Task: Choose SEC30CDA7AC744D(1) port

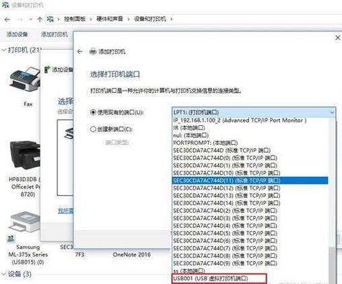Action: coord(250,166)
